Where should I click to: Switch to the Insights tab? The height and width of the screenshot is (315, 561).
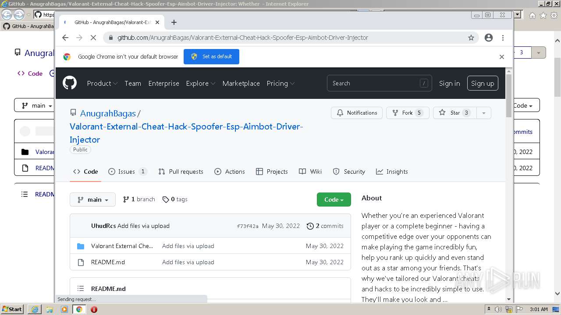pyautogui.click(x=392, y=171)
